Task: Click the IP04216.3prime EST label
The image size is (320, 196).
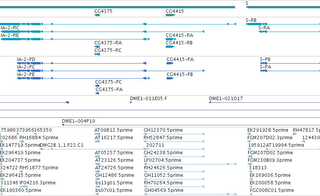Action: pyautogui.click(x=38, y=183)
